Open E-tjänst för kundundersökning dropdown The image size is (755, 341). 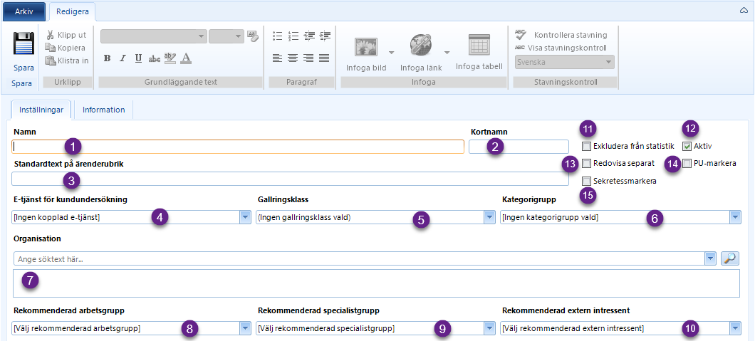[x=246, y=217]
